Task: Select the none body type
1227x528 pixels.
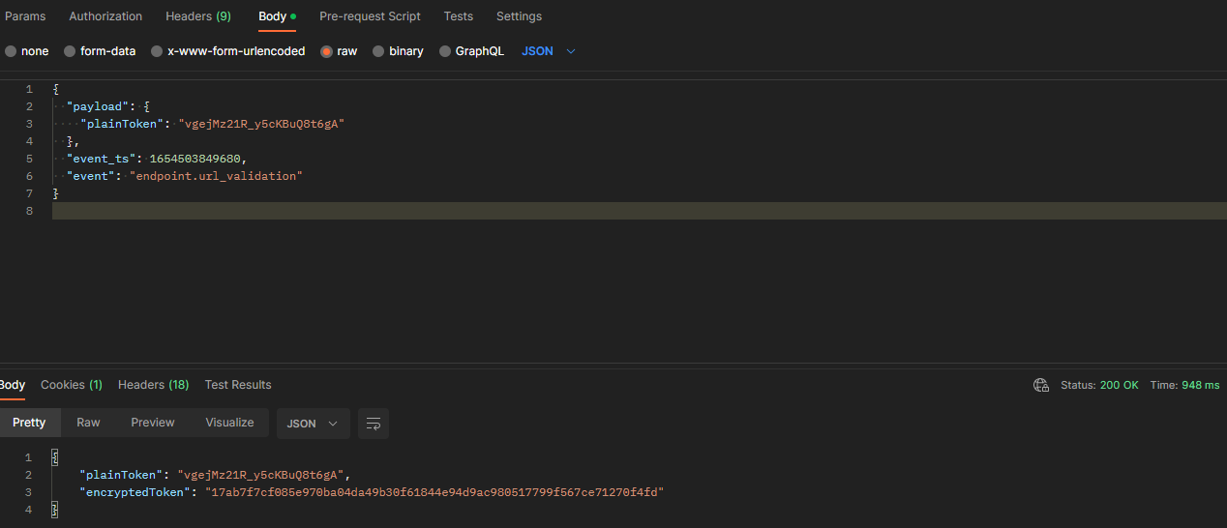Action: pyautogui.click(x=27, y=51)
